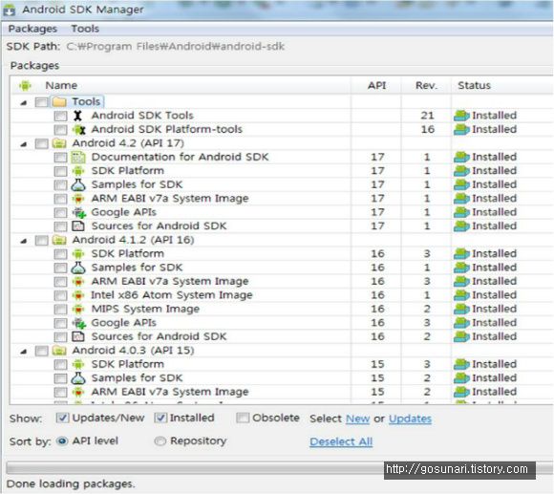Screen dimensions: 554x494
Task: Click the Rev. column header
Action: pyautogui.click(x=426, y=85)
